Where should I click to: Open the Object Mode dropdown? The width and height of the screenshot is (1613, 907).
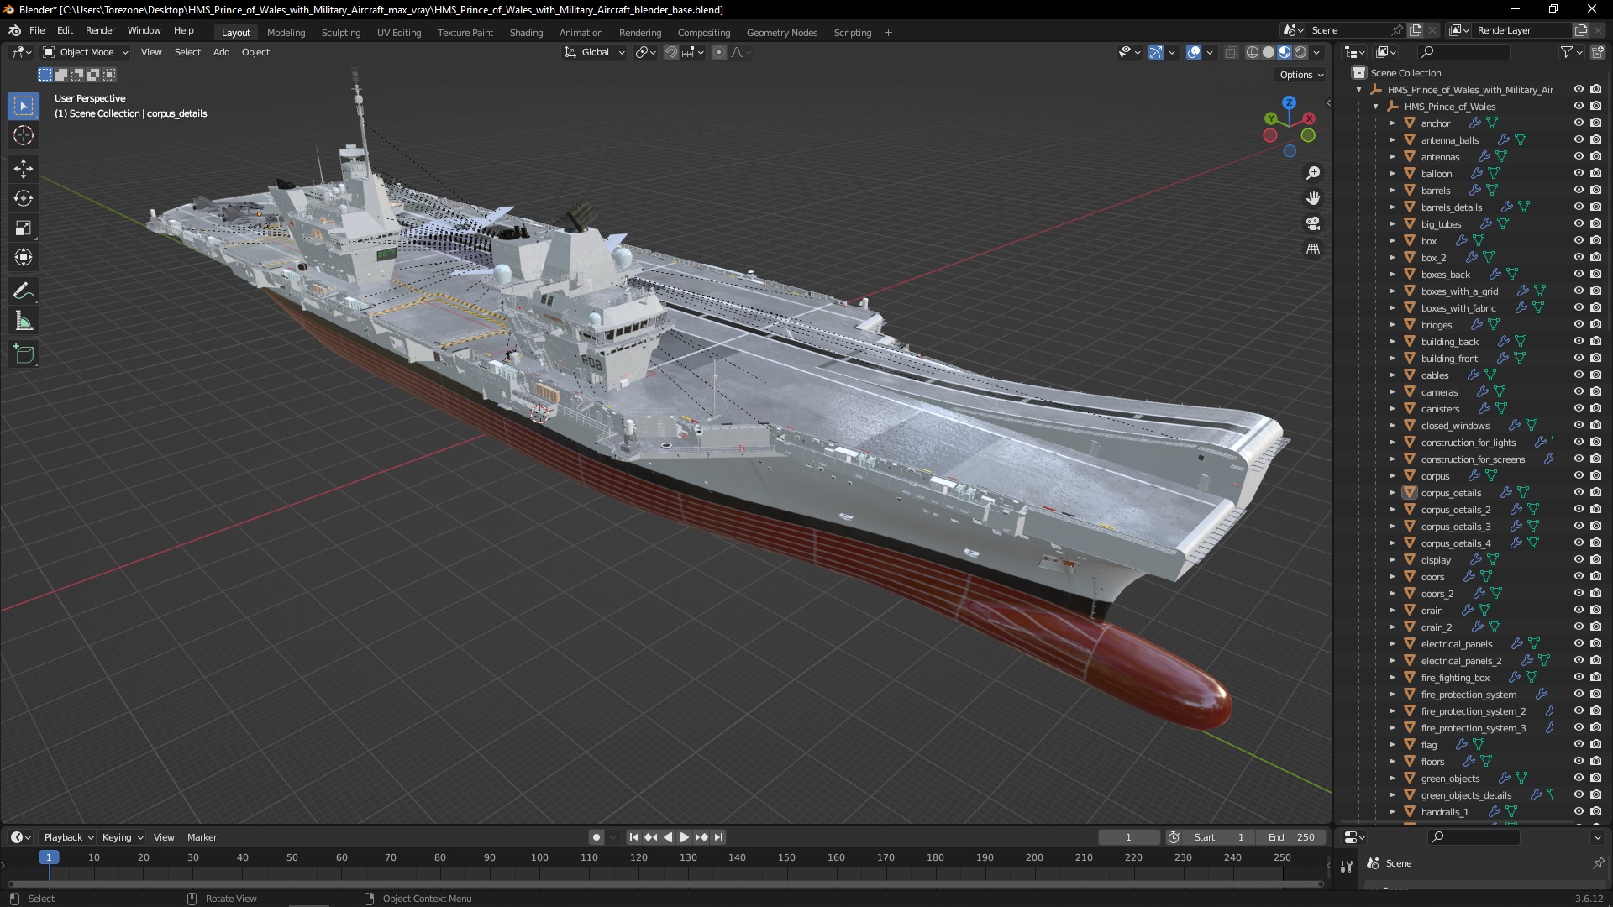pyautogui.click(x=86, y=52)
